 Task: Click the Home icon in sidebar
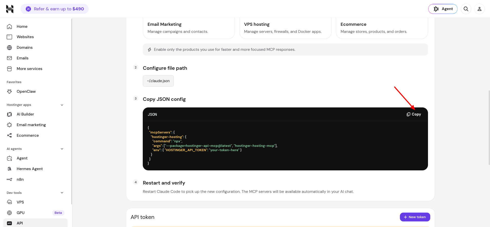(9, 27)
